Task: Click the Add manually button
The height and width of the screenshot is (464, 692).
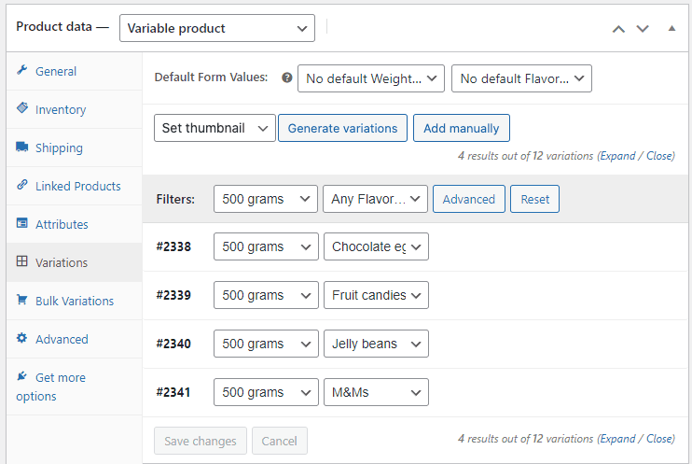Action: click(x=461, y=128)
